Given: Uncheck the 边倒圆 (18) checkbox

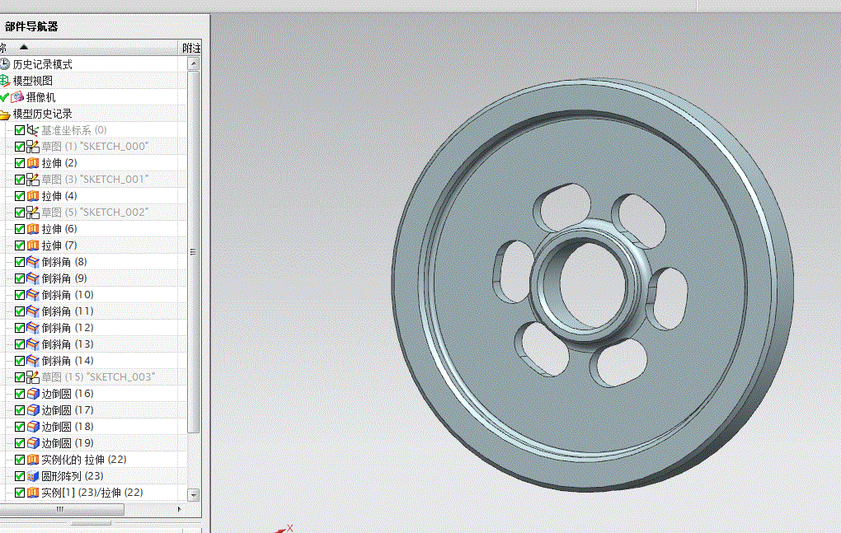Looking at the screenshot, I should [20, 427].
